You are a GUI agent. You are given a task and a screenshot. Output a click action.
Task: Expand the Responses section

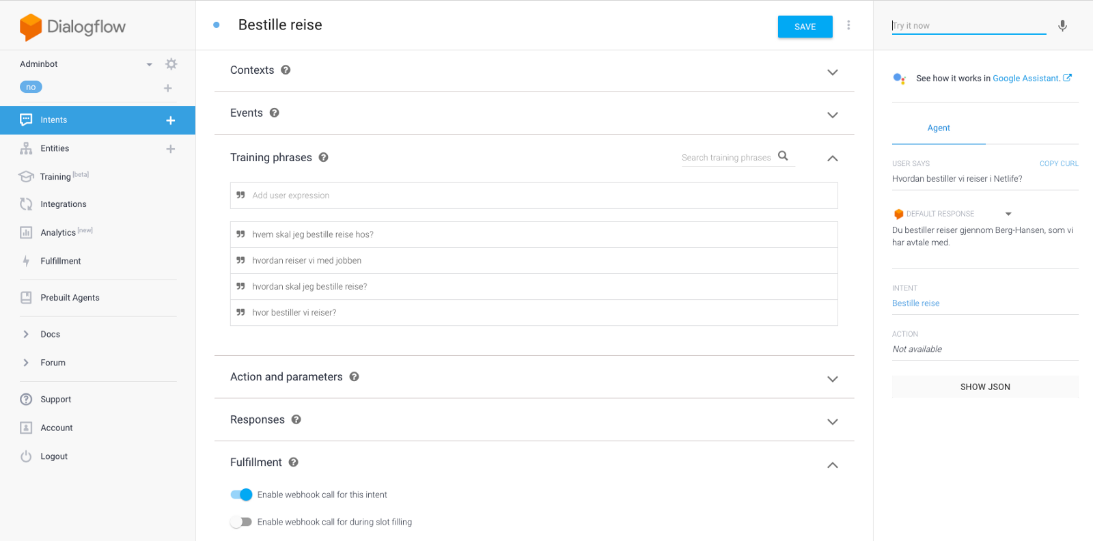pyautogui.click(x=832, y=421)
